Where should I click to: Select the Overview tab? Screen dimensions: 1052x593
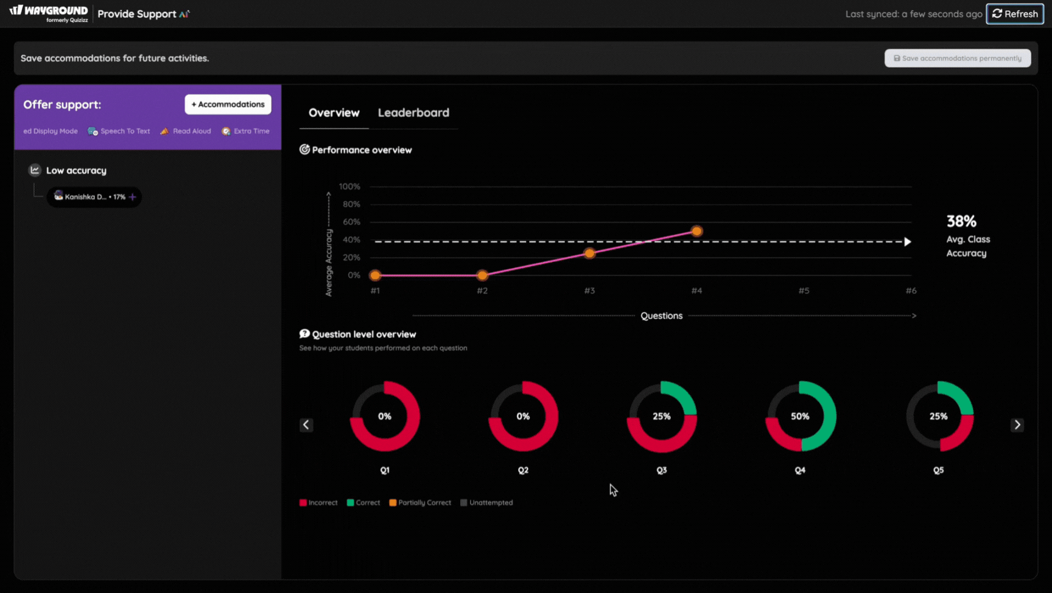pos(334,113)
